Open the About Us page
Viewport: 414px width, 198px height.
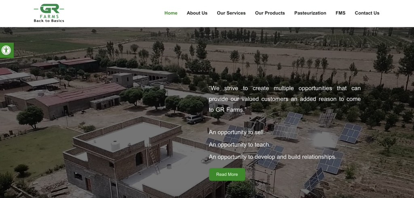[x=197, y=13]
